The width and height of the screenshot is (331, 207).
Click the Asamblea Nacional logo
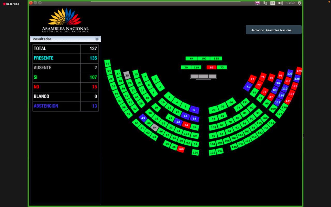click(x=65, y=20)
